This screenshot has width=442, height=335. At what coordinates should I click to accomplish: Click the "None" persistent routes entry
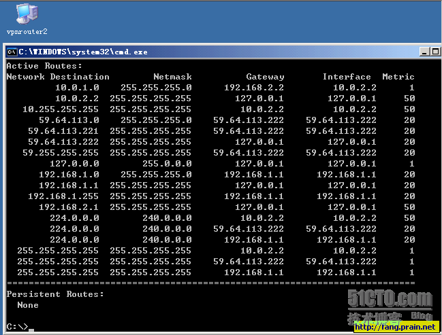click(28, 305)
